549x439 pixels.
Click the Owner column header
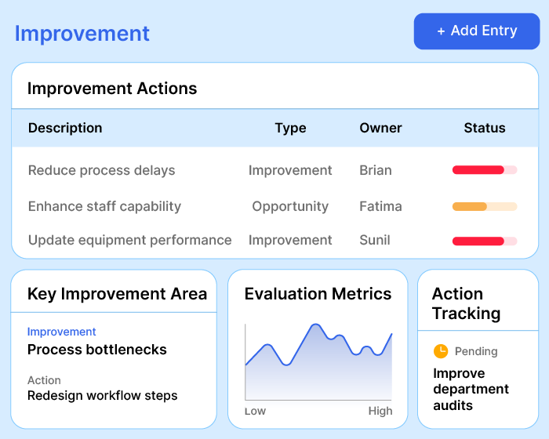[x=380, y=128]
